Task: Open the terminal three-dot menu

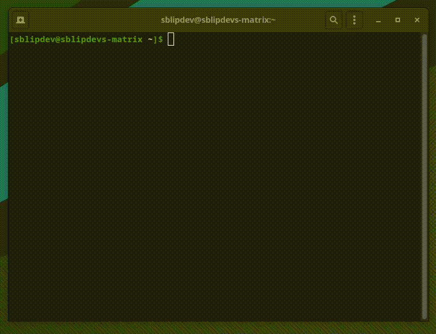Action: (354, 20)
